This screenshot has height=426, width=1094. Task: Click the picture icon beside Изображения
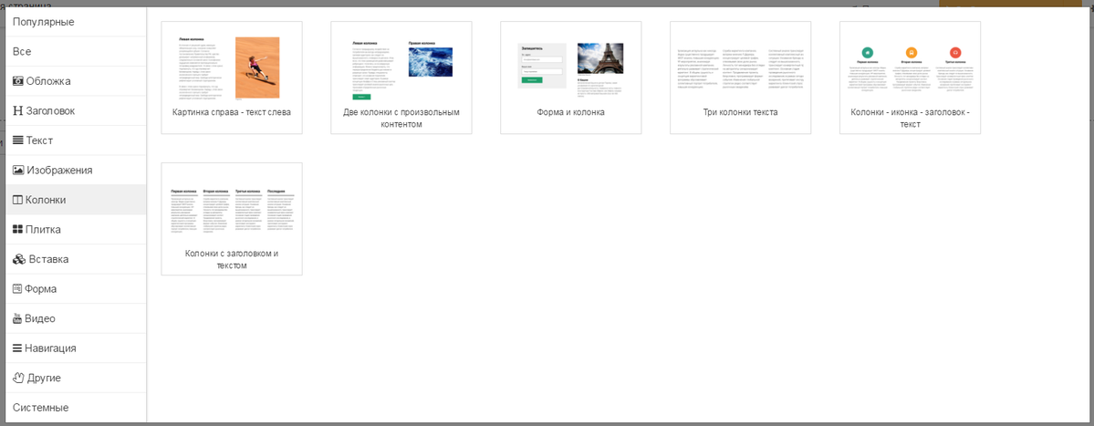tap(18, 171)
